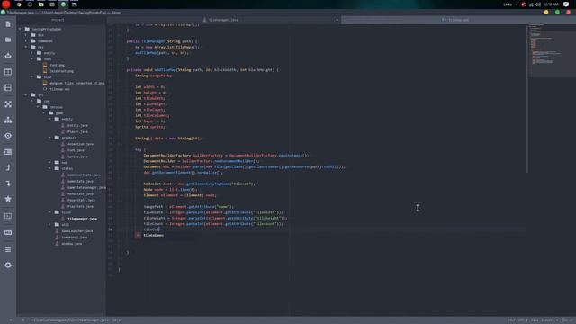Click the red breakpoint marker in editor gutter

(x=138, y=235)
